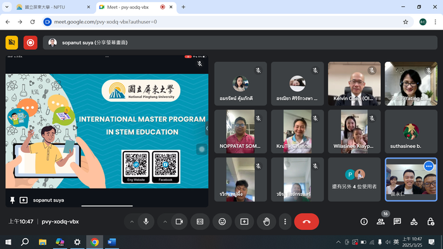Open a new browser tab
The width and height of the screenshot is (443, 249).
pyautogui.click(x=184, y=7)
